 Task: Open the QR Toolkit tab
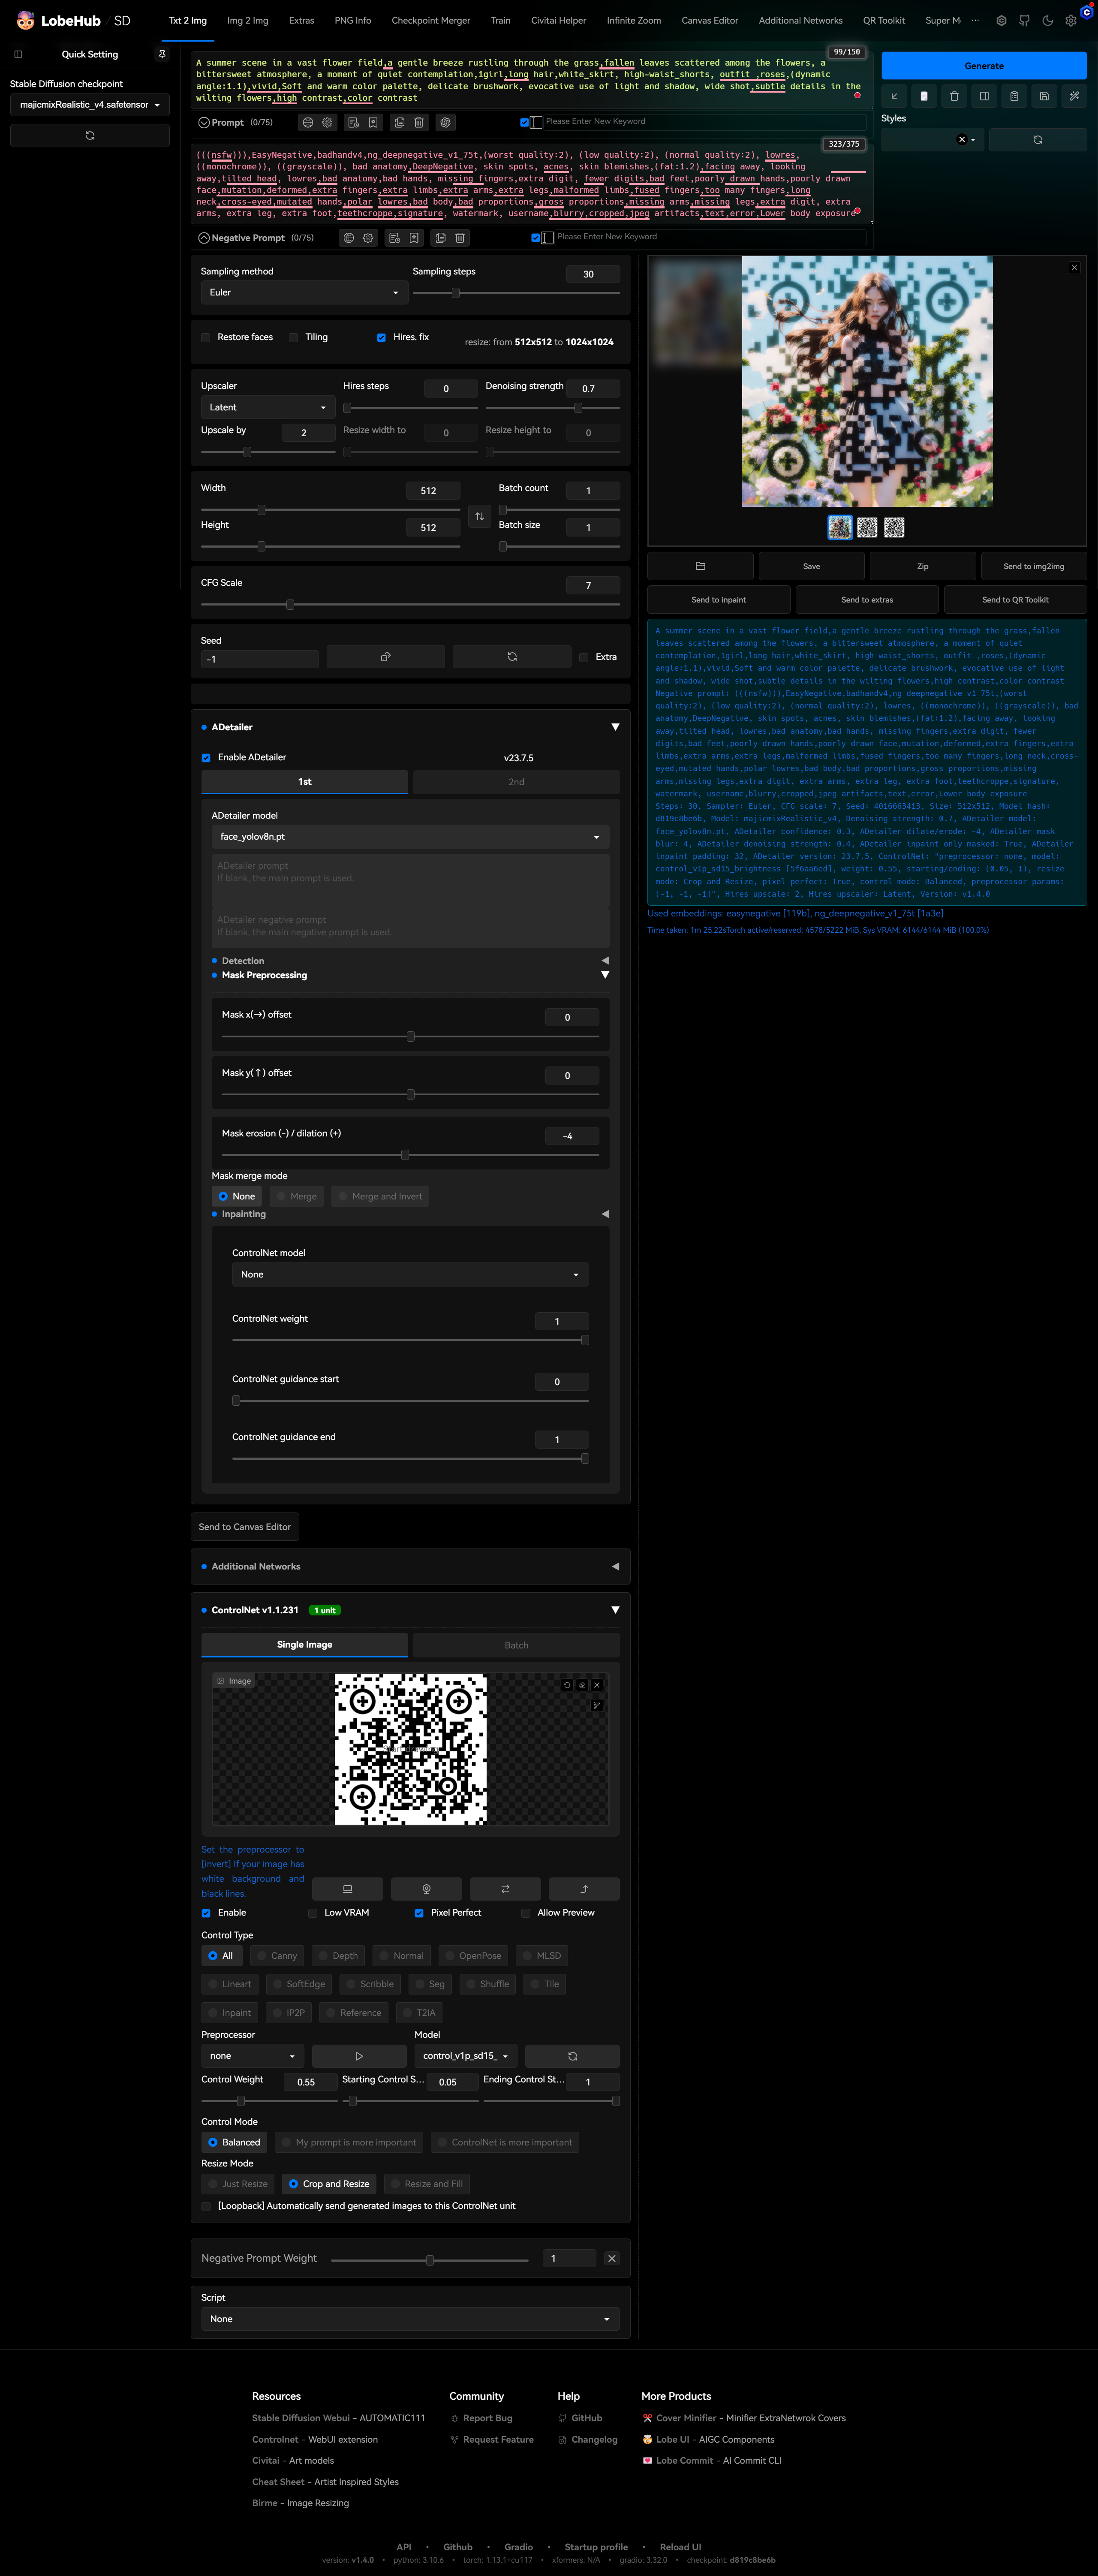point(883,20)
